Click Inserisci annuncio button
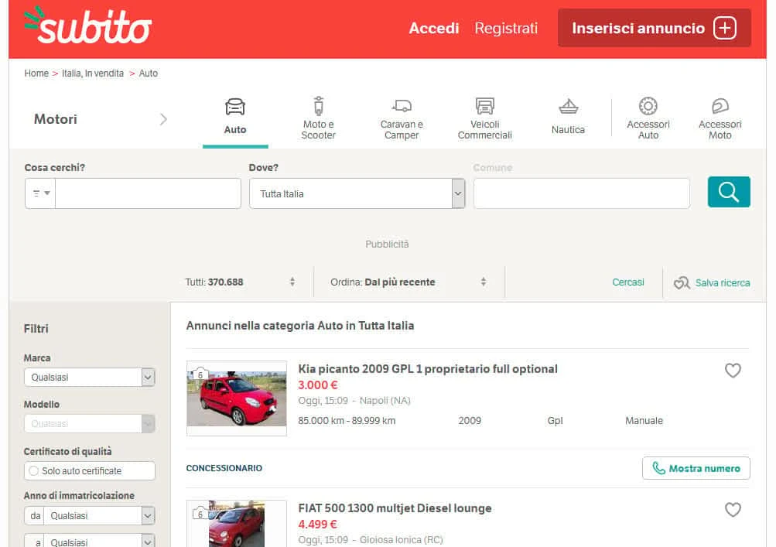 tap(655, 28)
